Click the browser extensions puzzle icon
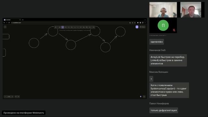208x117 pixels. click(138, 23)
